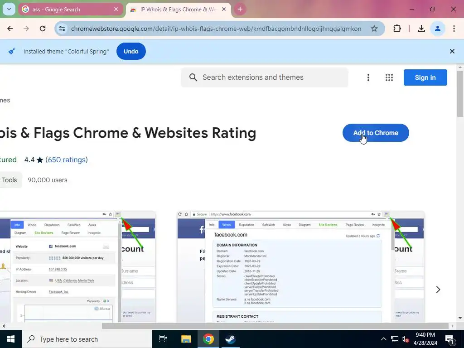Image resolution: width=464 pixels, height=348 pixels.
Task: Click the magnifier icon in store search
Action: point(193,77)
